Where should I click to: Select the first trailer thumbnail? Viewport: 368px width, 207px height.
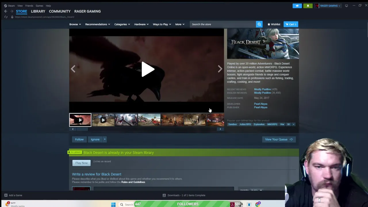tap(80, 120)
